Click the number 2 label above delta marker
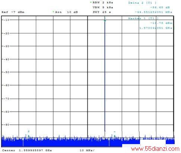Screen dimensions: 181x153 pos(29,131)
